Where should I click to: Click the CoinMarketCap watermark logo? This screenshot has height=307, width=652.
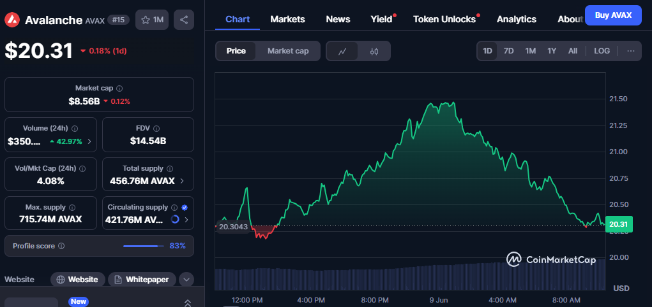coord(550,260)
